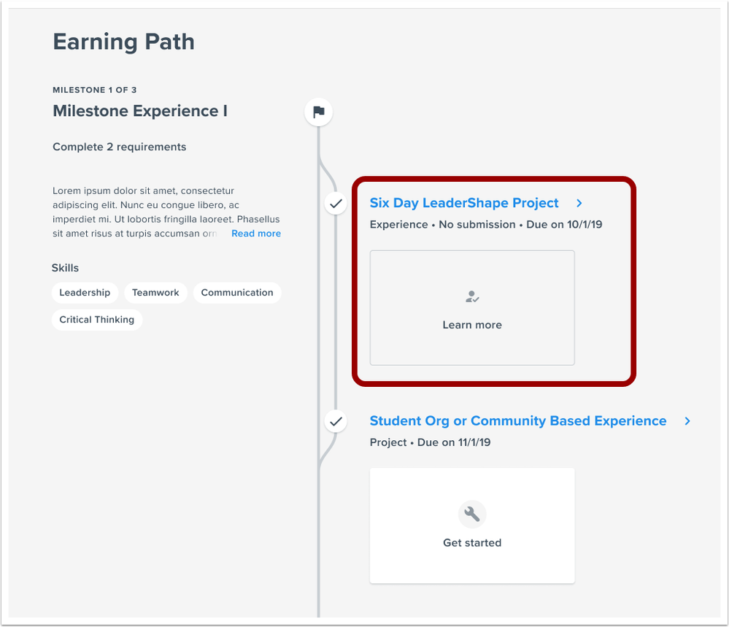
Task: Select the Teamwork skill tag
Action: [x=155, y=293]
